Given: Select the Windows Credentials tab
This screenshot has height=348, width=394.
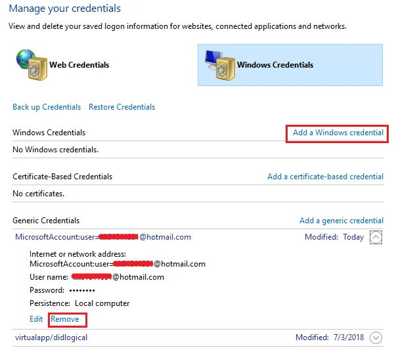Looking at the screenshot, I should (x=290, y=65).
